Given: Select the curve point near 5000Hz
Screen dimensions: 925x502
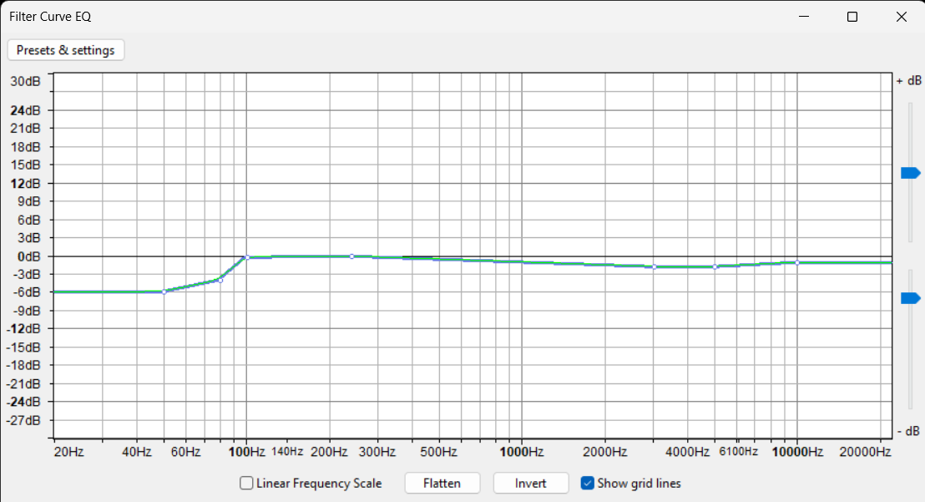Looking at the screenshot, I should pyautogui.click(x=715, y=266).
